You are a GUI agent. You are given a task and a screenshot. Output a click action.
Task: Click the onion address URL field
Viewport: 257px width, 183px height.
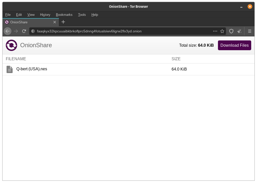(121, 31)
